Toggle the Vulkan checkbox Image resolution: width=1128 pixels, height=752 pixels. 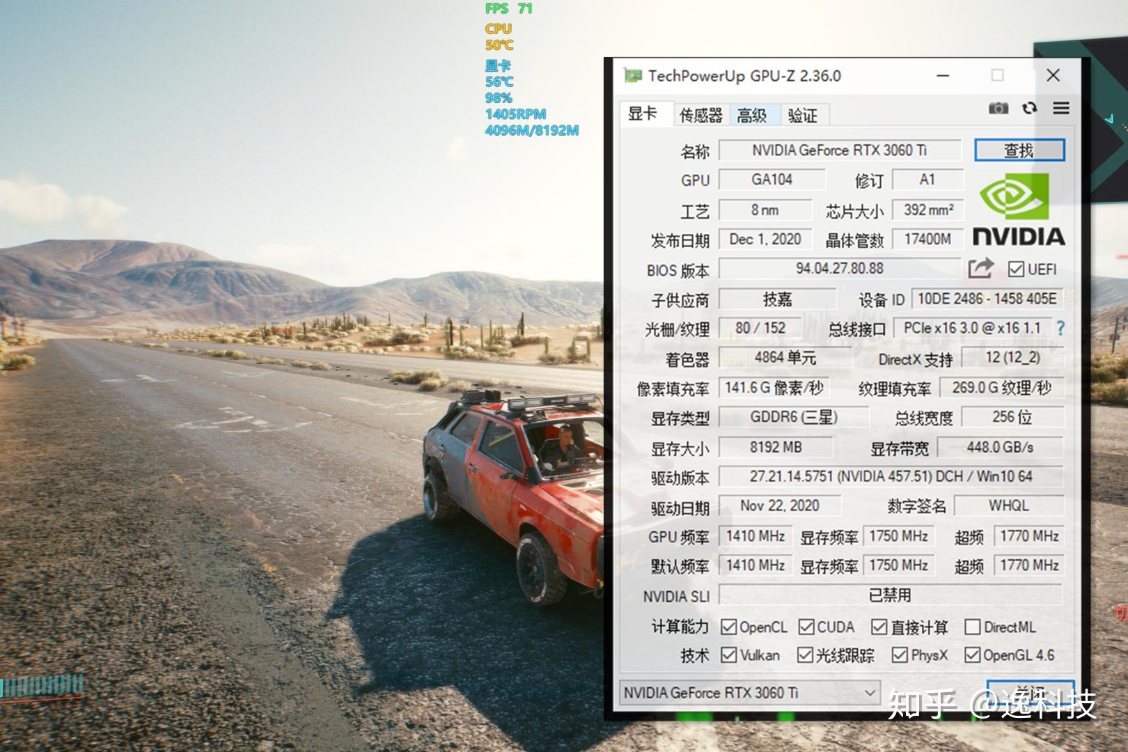point(728,655)
